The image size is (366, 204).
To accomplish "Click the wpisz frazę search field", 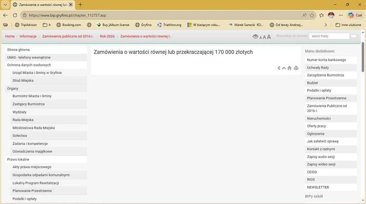I will point(329,36).
